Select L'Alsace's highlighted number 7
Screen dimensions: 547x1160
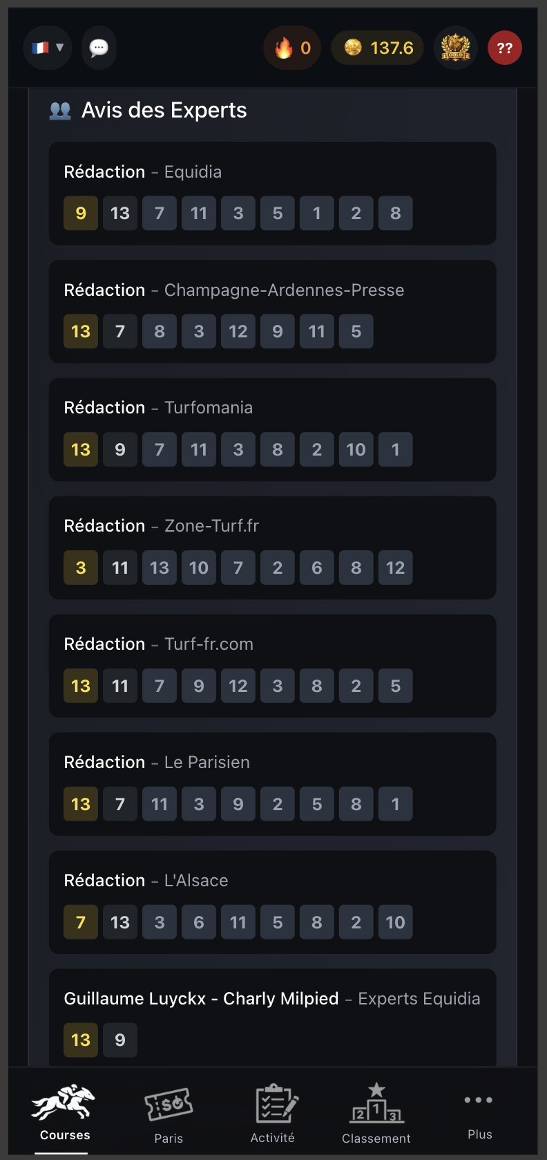point(81,922)
